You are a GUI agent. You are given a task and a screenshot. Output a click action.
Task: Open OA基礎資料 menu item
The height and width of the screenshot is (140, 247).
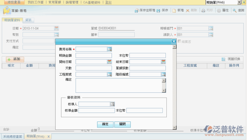91,2
